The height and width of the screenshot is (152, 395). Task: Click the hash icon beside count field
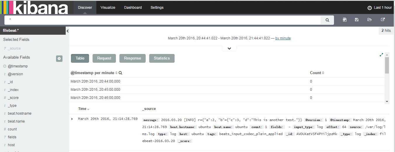pyautogui.click(x=5, y=129)
